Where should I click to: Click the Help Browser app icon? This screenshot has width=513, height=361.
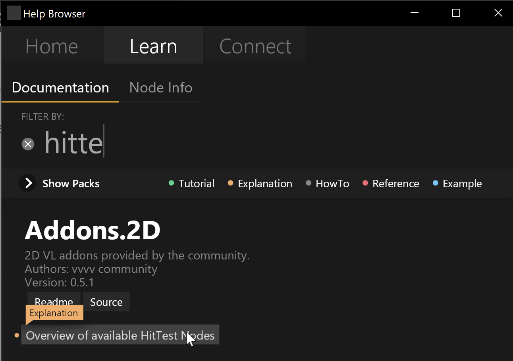[14, 13]
